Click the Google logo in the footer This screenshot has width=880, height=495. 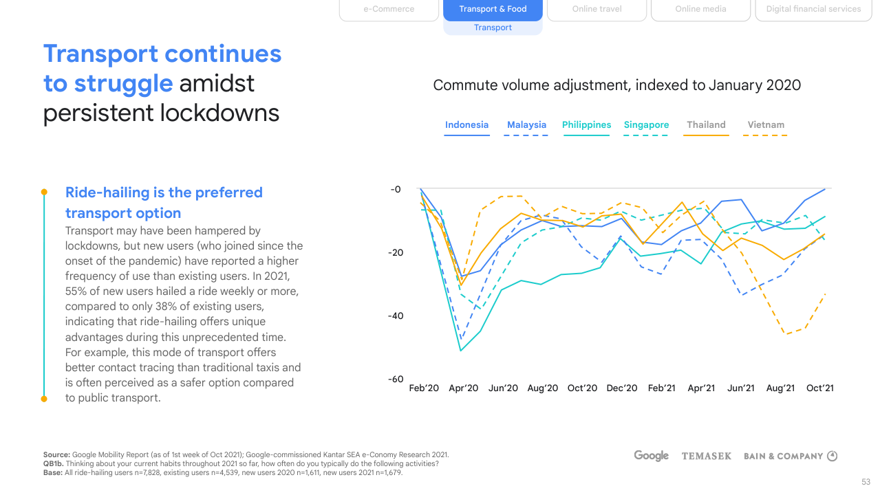(x=651, y=456)
